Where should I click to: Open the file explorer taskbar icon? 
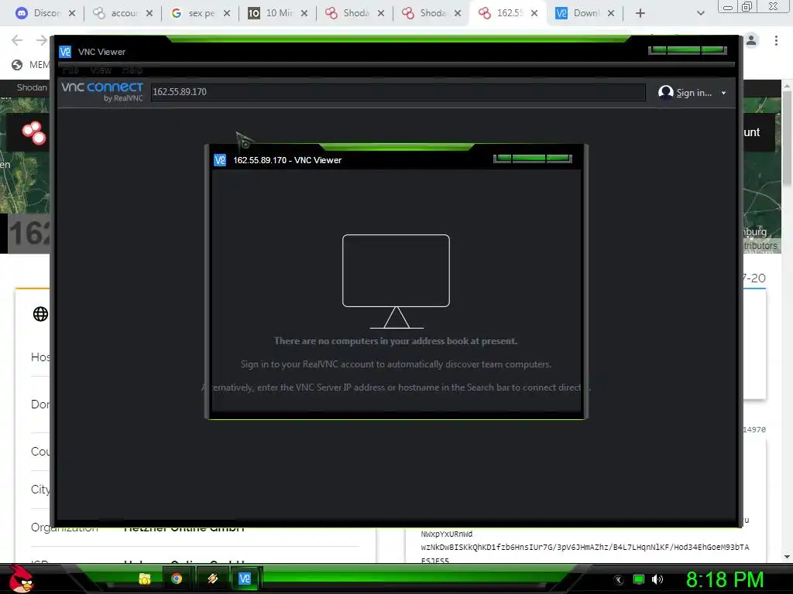coord(145,579)
